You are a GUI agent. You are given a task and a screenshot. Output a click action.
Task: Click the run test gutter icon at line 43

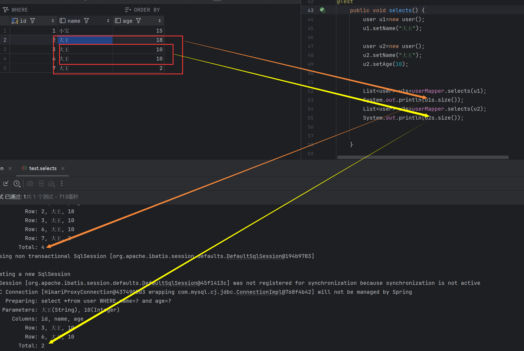tap(323, 10)
